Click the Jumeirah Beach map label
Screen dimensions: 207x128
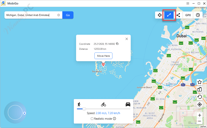[x=144, y=87]
